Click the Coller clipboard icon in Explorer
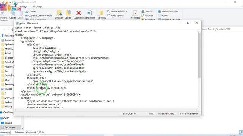Viewport: 243px width, 136px height. point(21,14)
